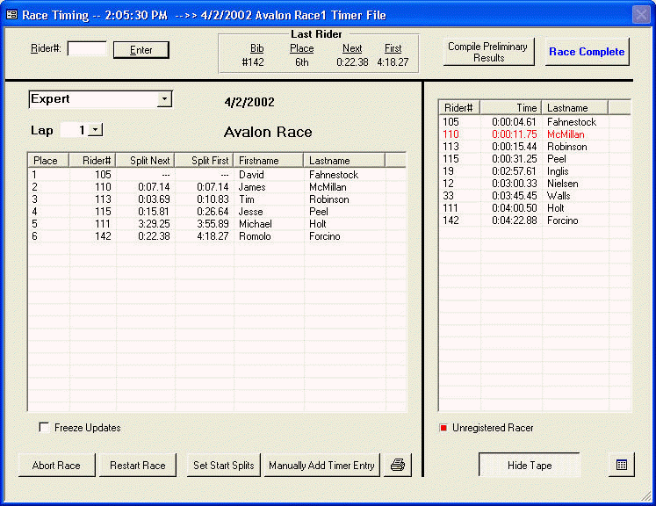Select the row for David Fahnestock
Screen dimensions: 656x506
pos(211,175)
